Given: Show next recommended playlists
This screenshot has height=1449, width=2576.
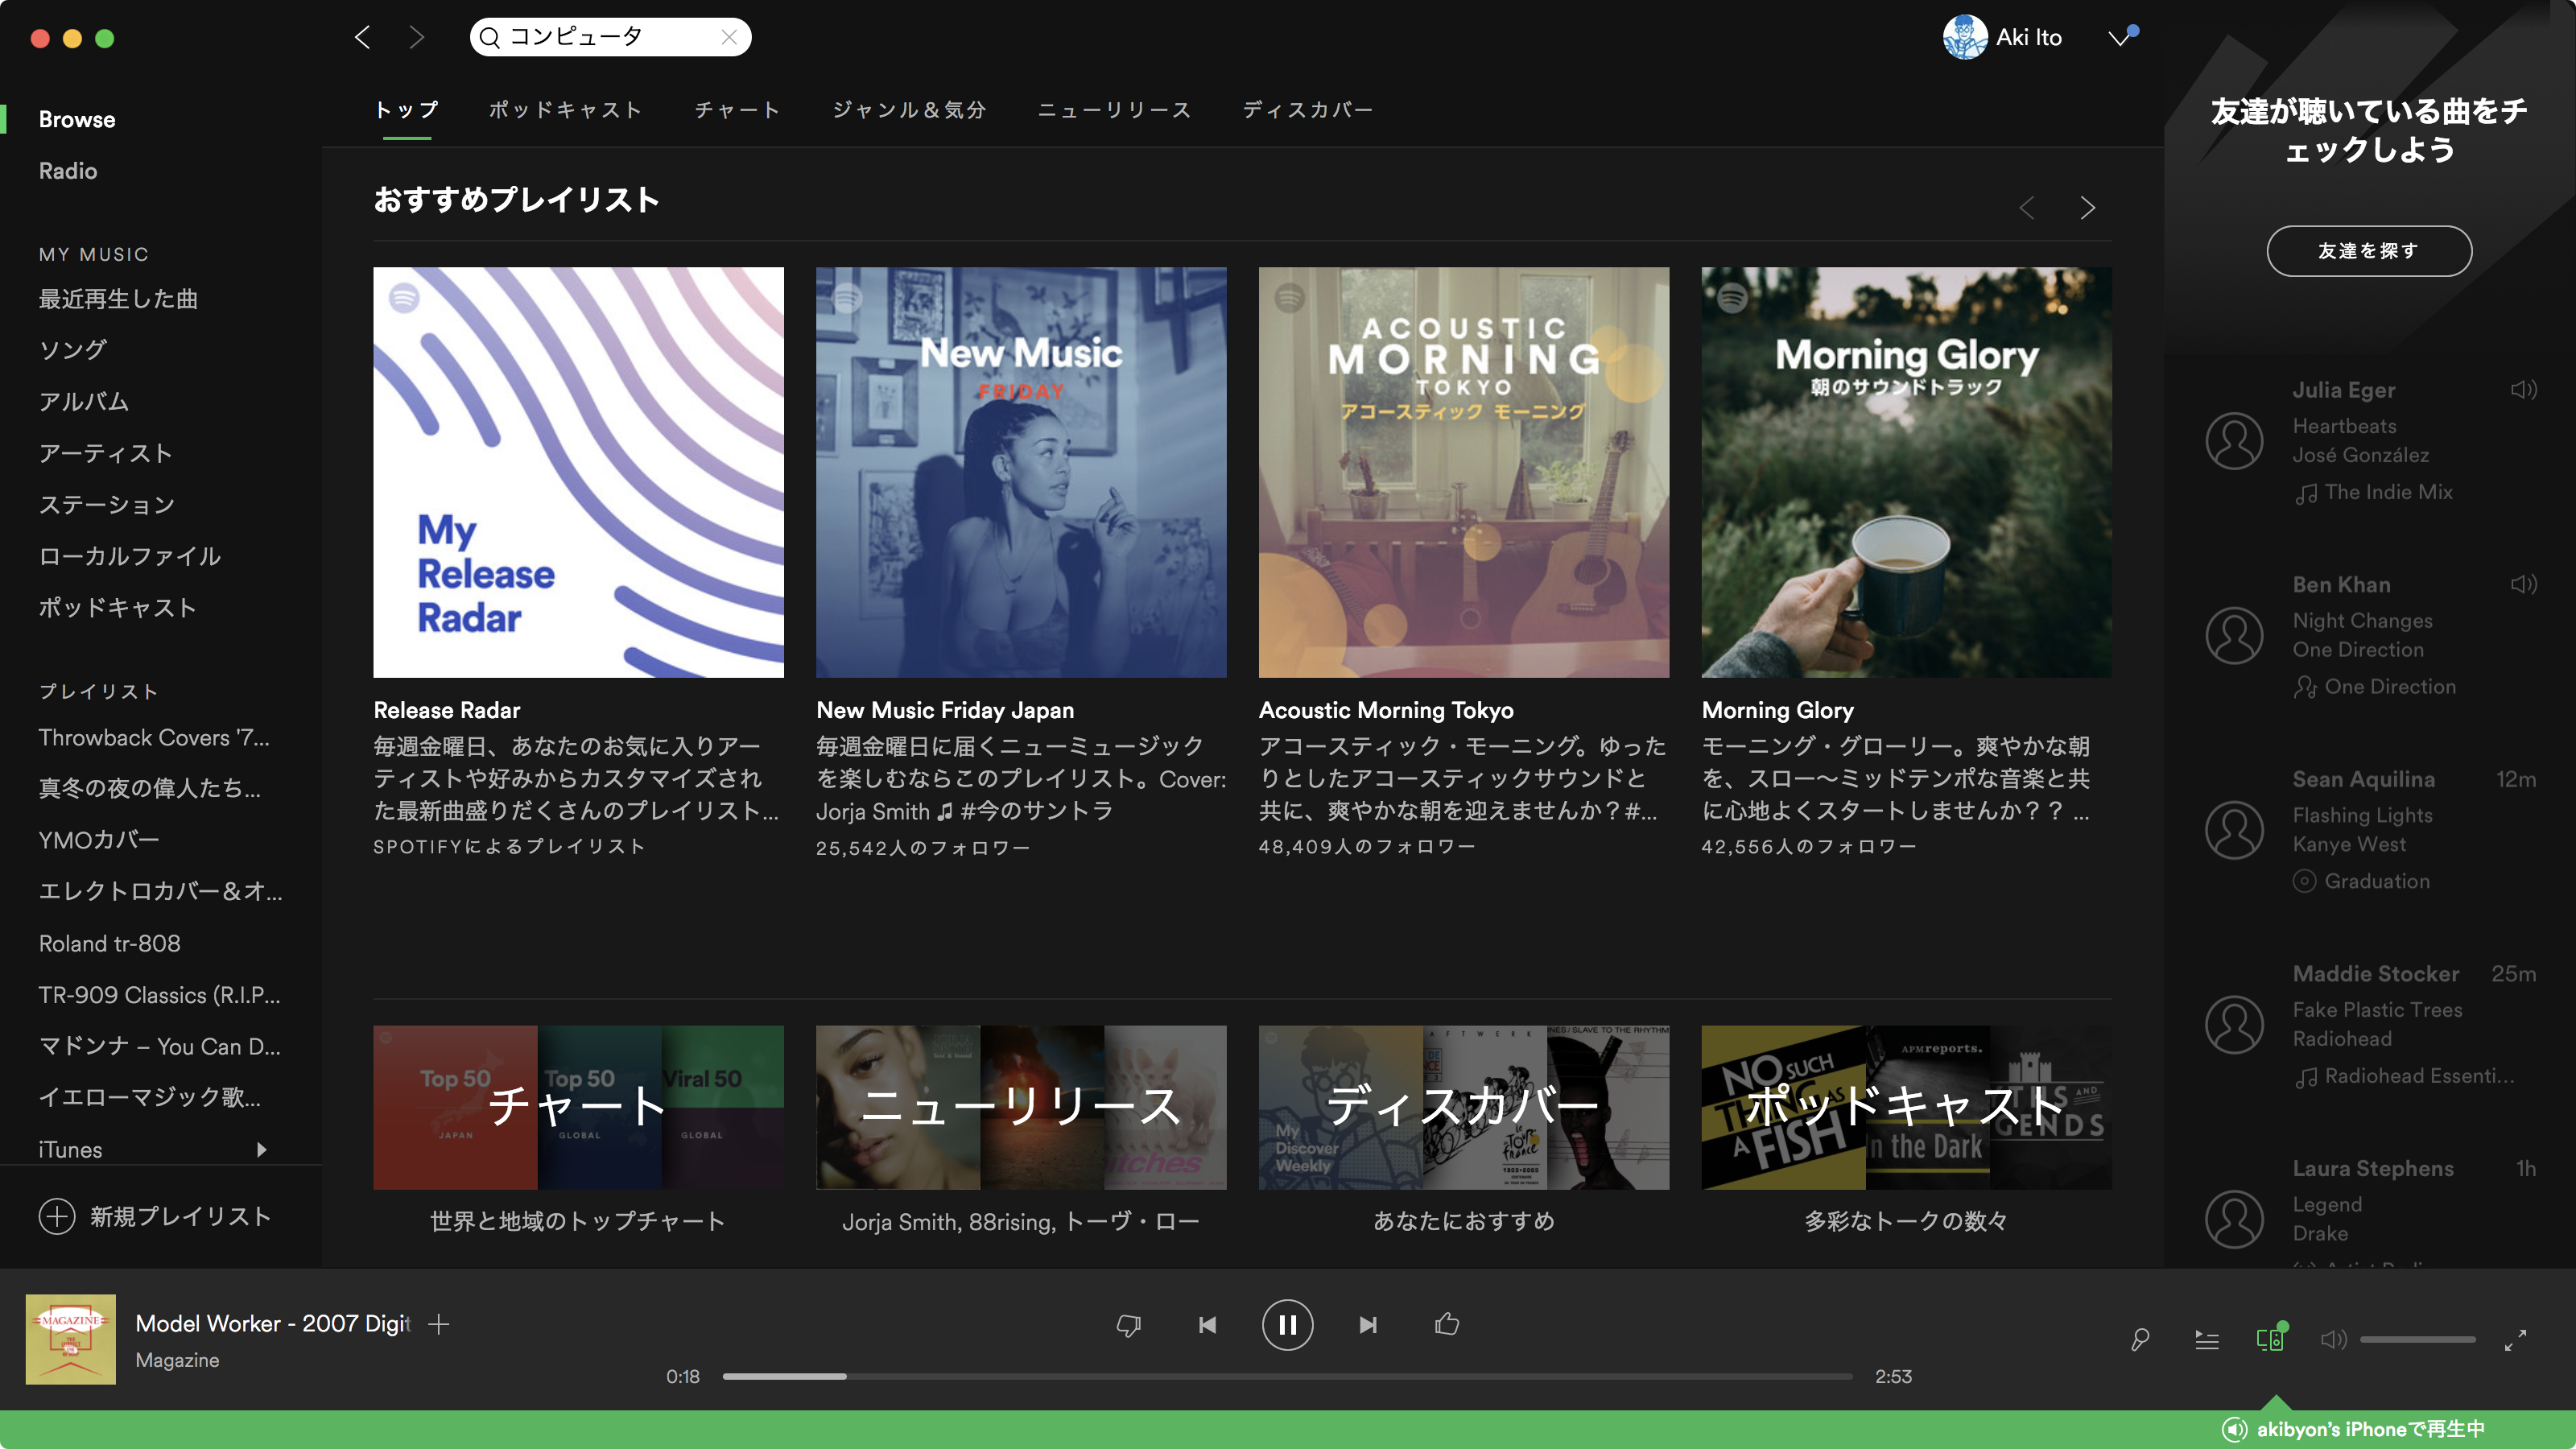Looking at the screenshot, I should coord(2087,208).
